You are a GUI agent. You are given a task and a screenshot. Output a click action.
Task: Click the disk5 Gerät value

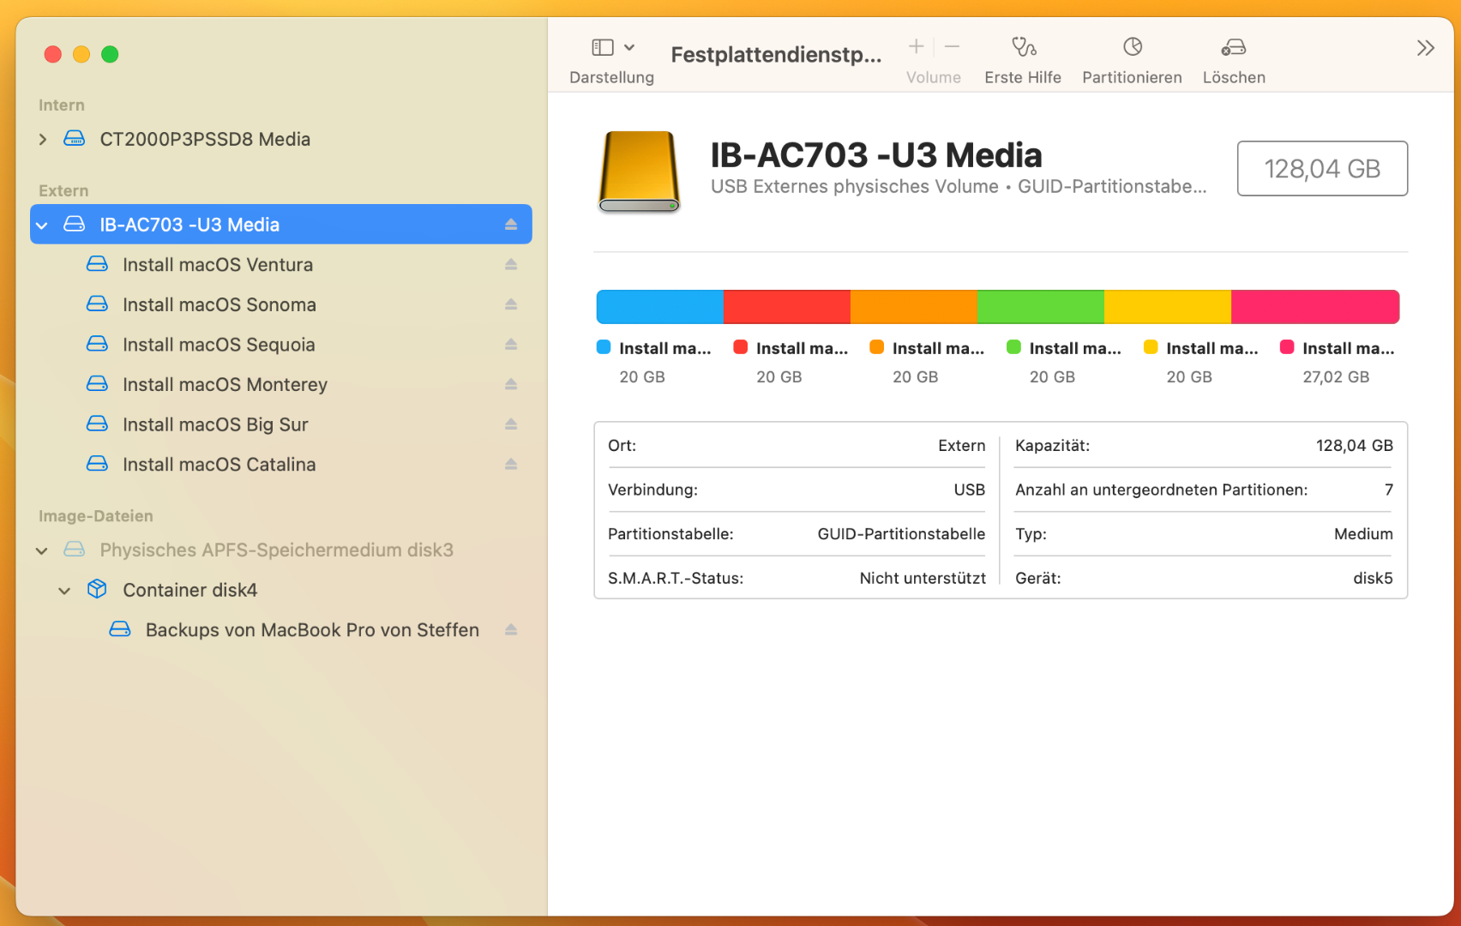[1373, 579]
